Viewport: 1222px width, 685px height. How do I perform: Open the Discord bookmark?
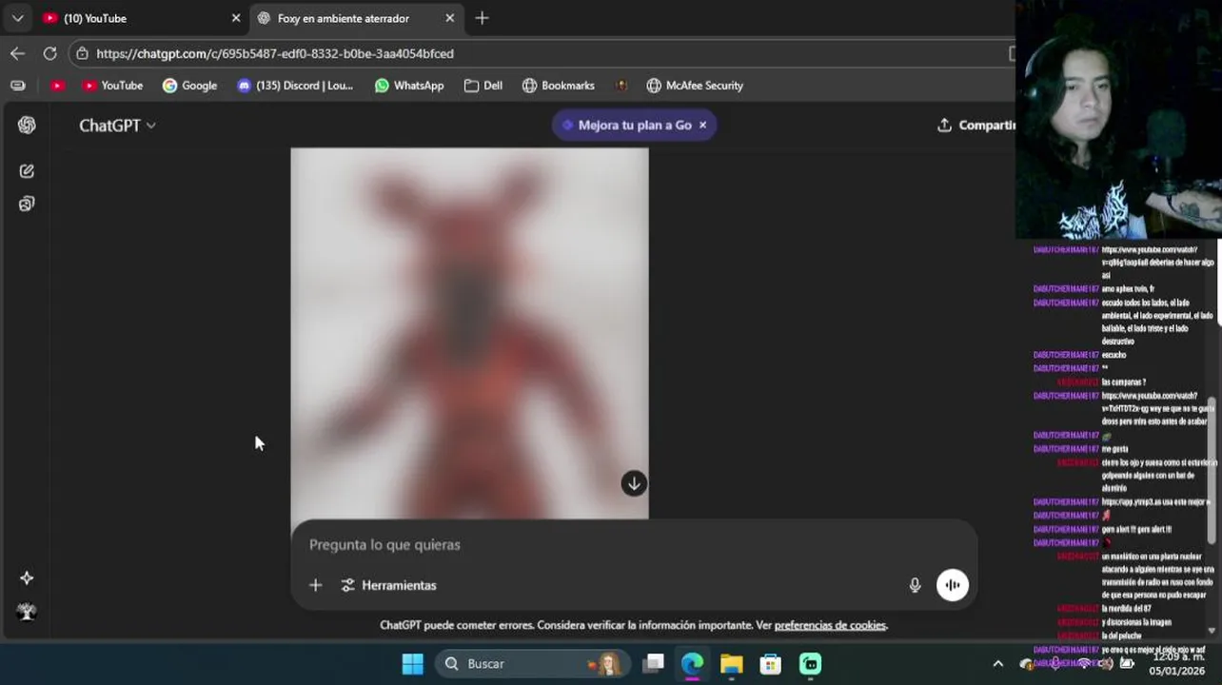295,86
